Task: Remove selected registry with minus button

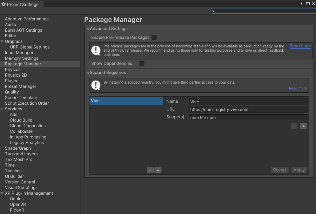Action: click(x=150, y=170)
